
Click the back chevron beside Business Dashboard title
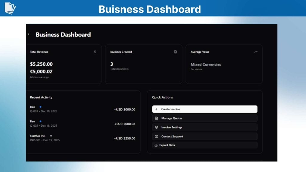pos(28,34)
